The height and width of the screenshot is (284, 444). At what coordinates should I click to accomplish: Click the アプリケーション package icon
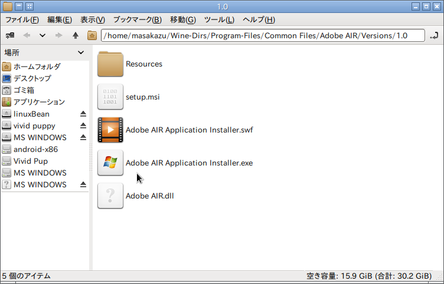pyautogui.click(x=6, y=102)
